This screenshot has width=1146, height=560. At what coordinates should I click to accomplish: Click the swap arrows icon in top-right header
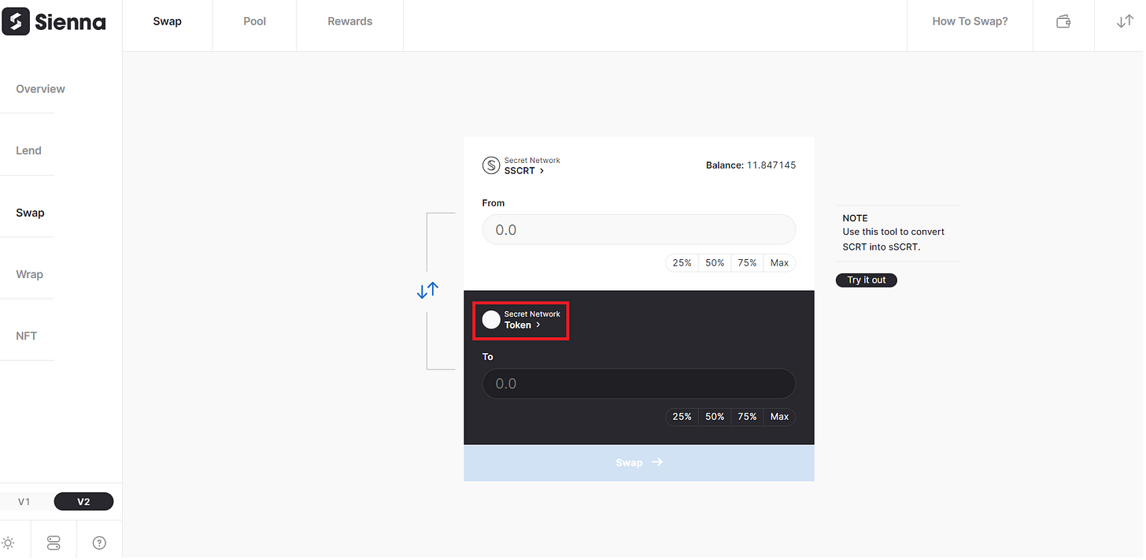(x=1125, y=22)
